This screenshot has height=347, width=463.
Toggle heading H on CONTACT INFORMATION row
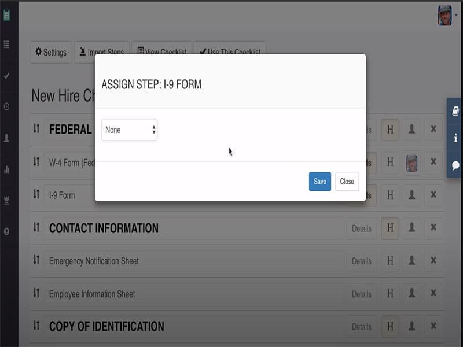point(390,228)
